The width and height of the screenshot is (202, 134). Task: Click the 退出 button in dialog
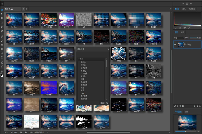click(x=102, y=103)
